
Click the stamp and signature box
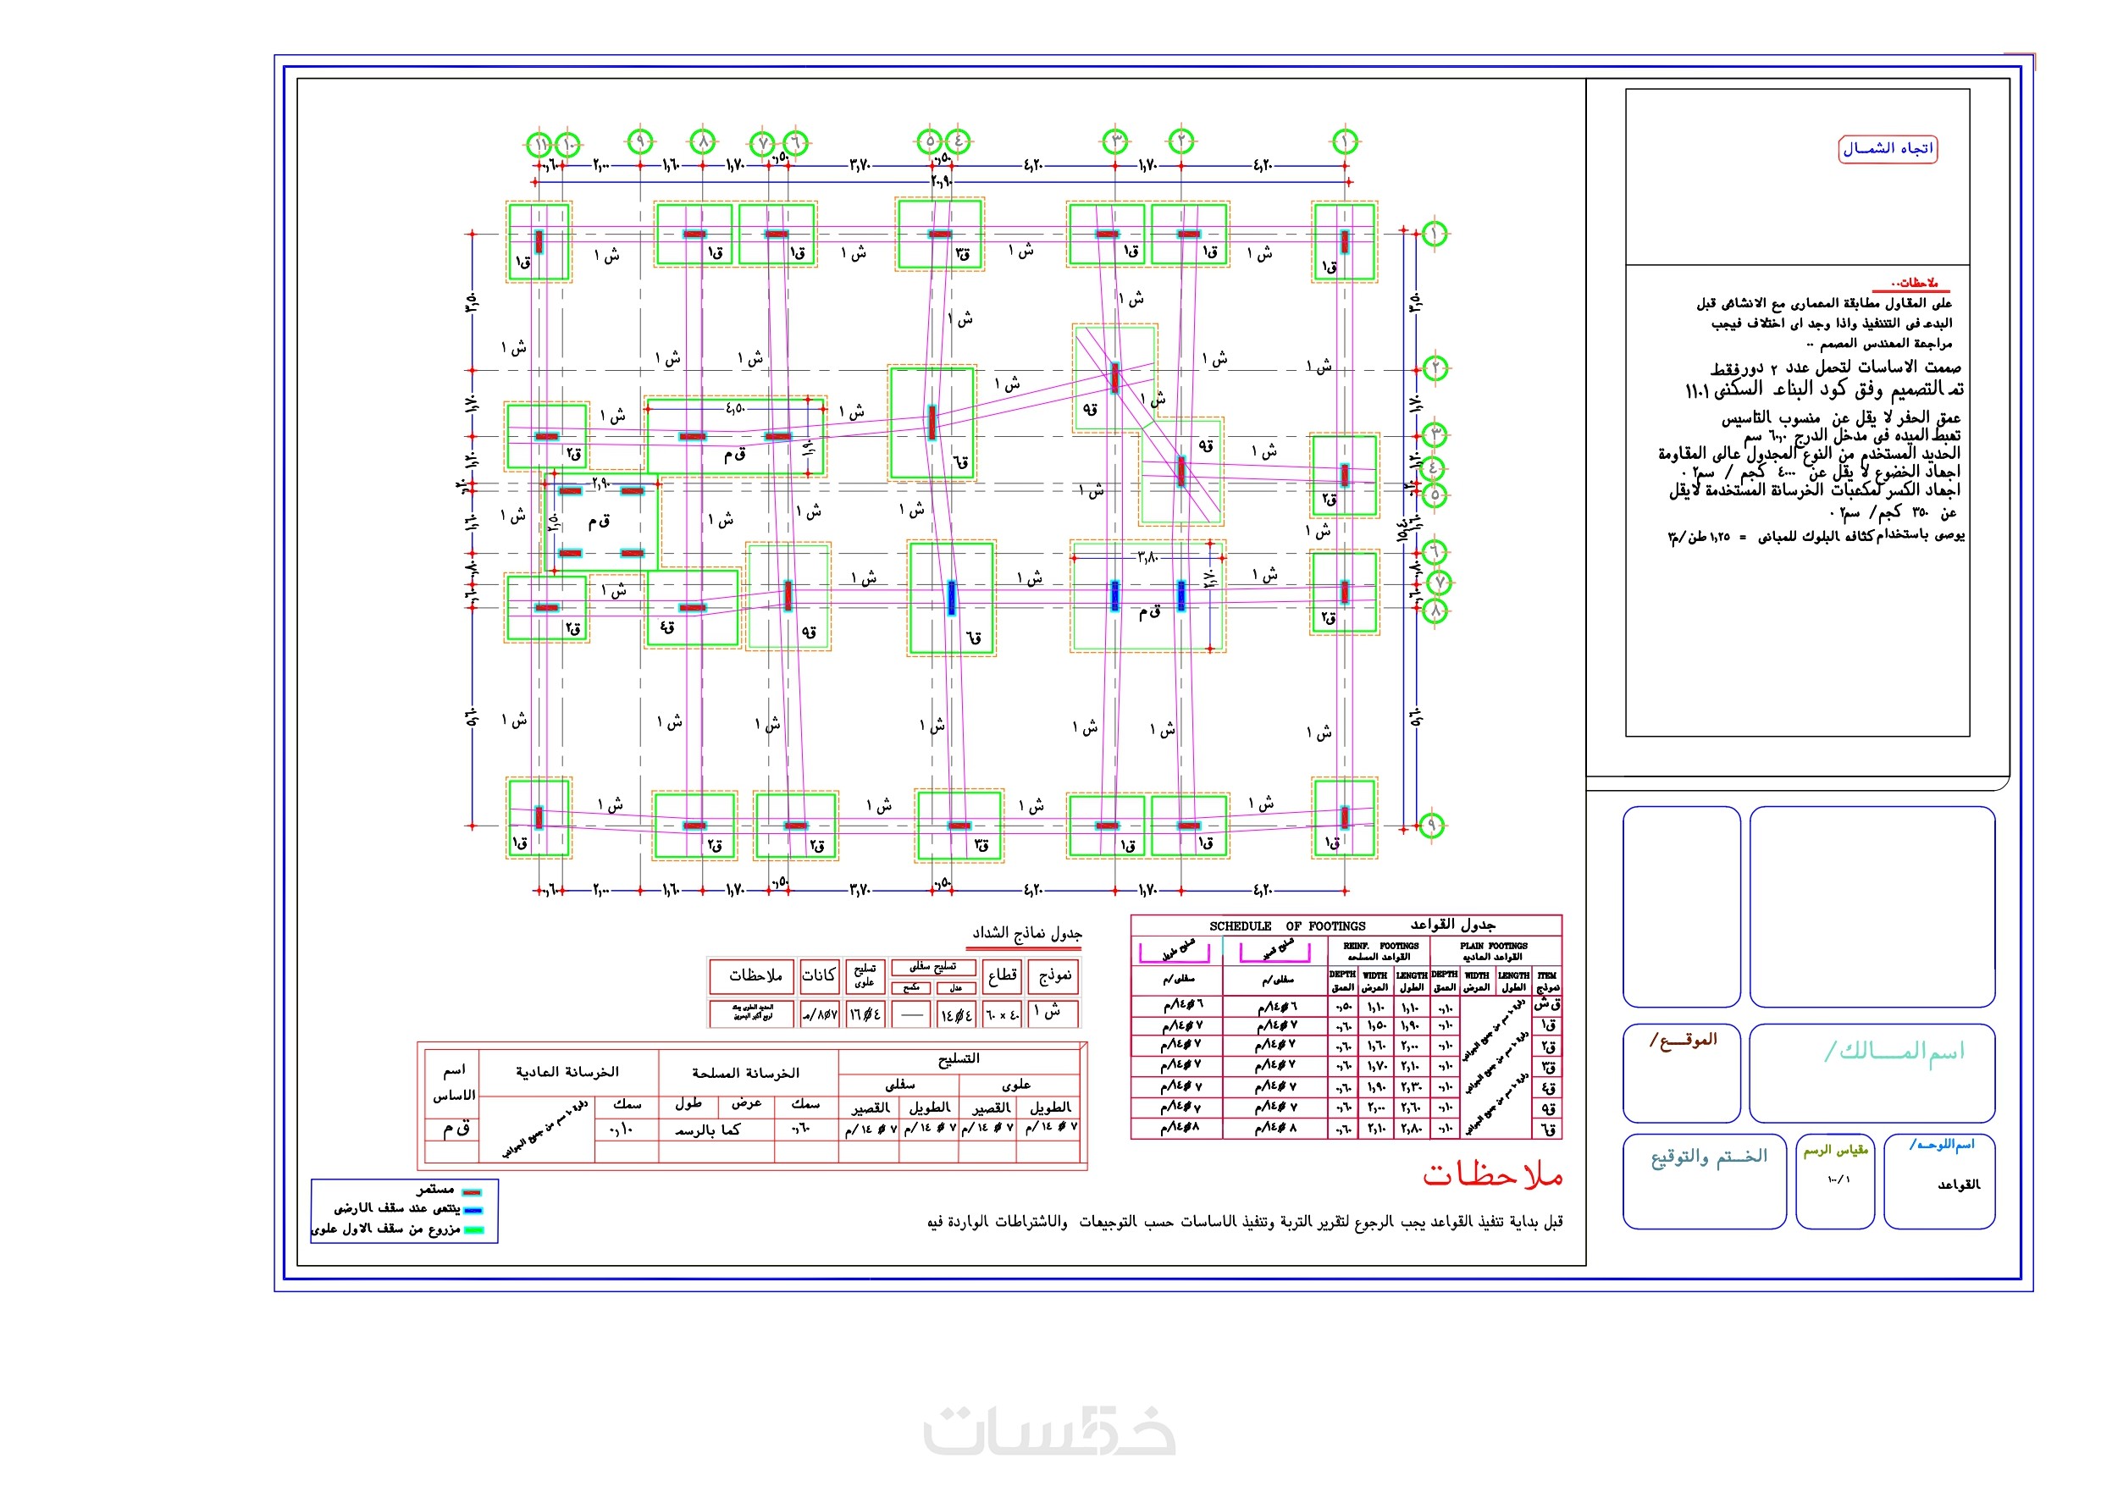pyautogui.click(x=1704, y=1181)
